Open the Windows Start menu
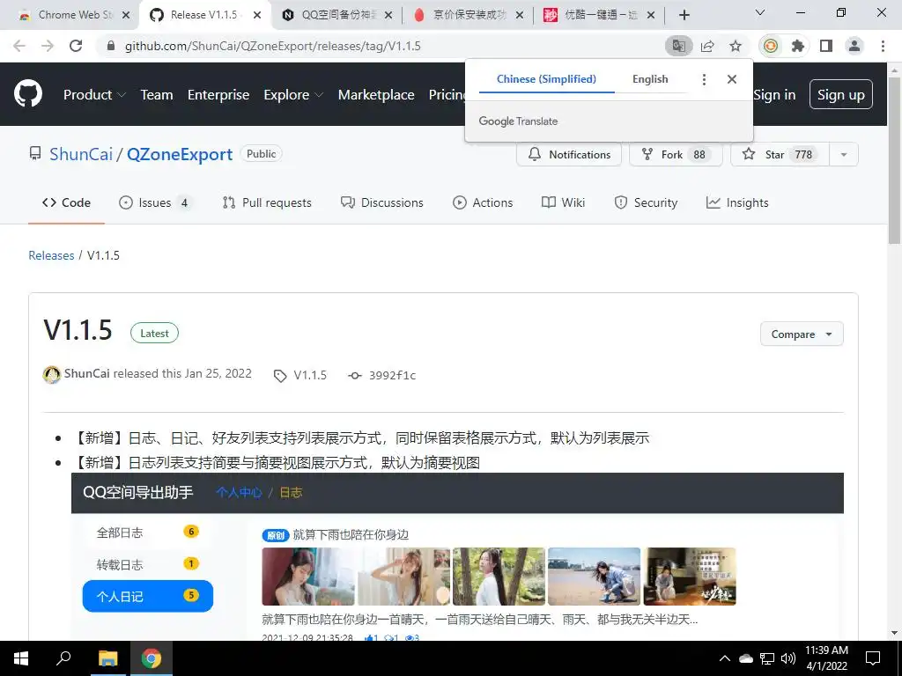 pyautogui.click(x=21, y=658)
